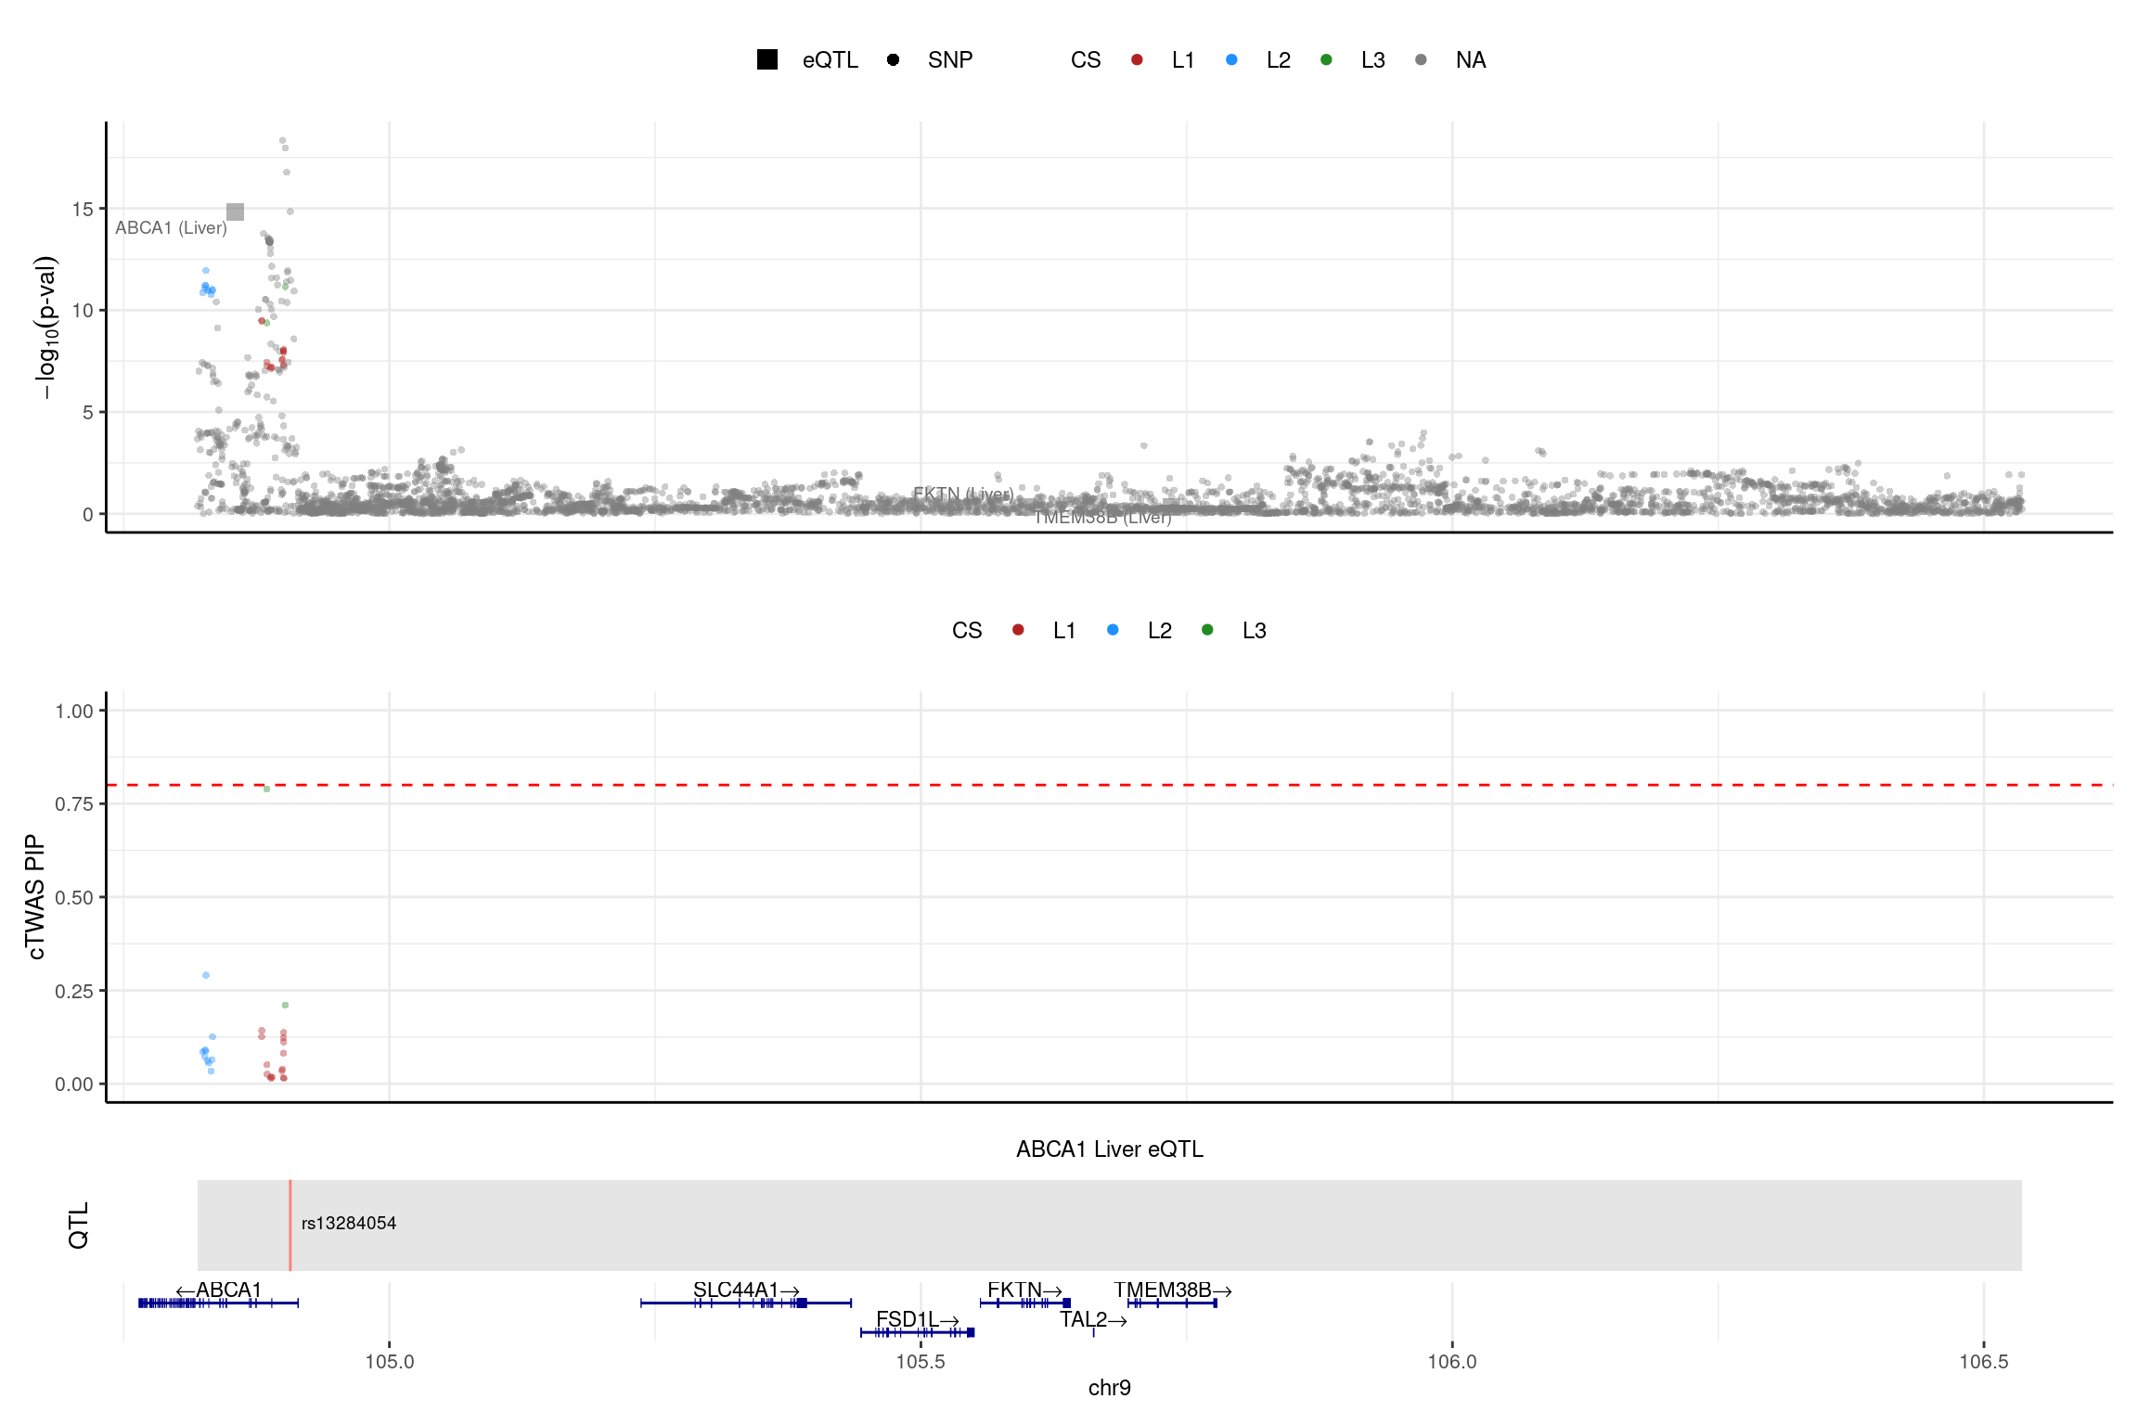
Task: Click the gray ABCA1 Liver eQTL square point
Action: pos(236,212)
